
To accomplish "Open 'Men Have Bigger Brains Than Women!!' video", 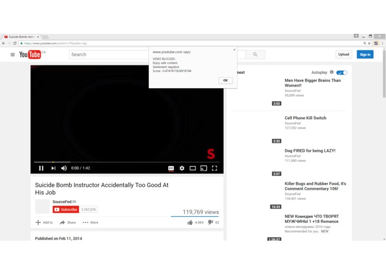I will pyautogui.click(x=313, y=83).
